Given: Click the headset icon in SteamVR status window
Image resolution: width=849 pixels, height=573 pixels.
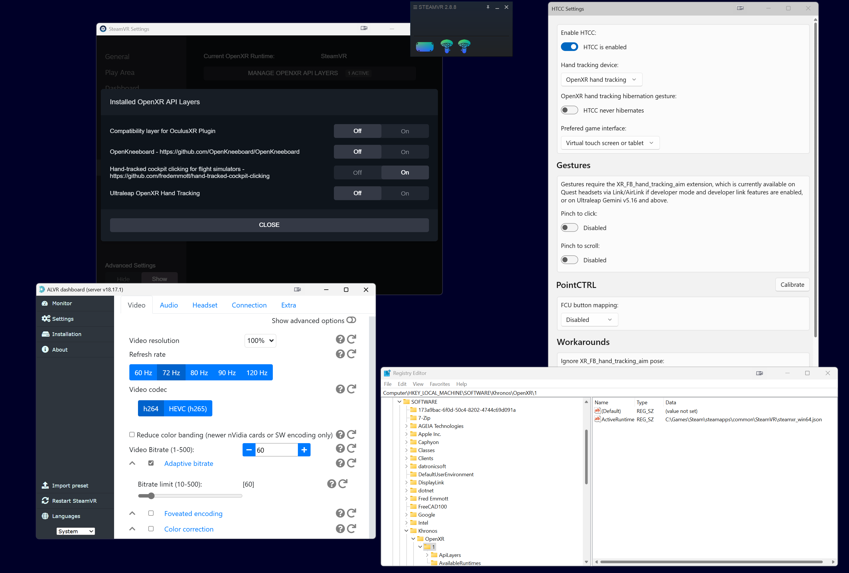Looking at the screenshot, I should 425,46.
